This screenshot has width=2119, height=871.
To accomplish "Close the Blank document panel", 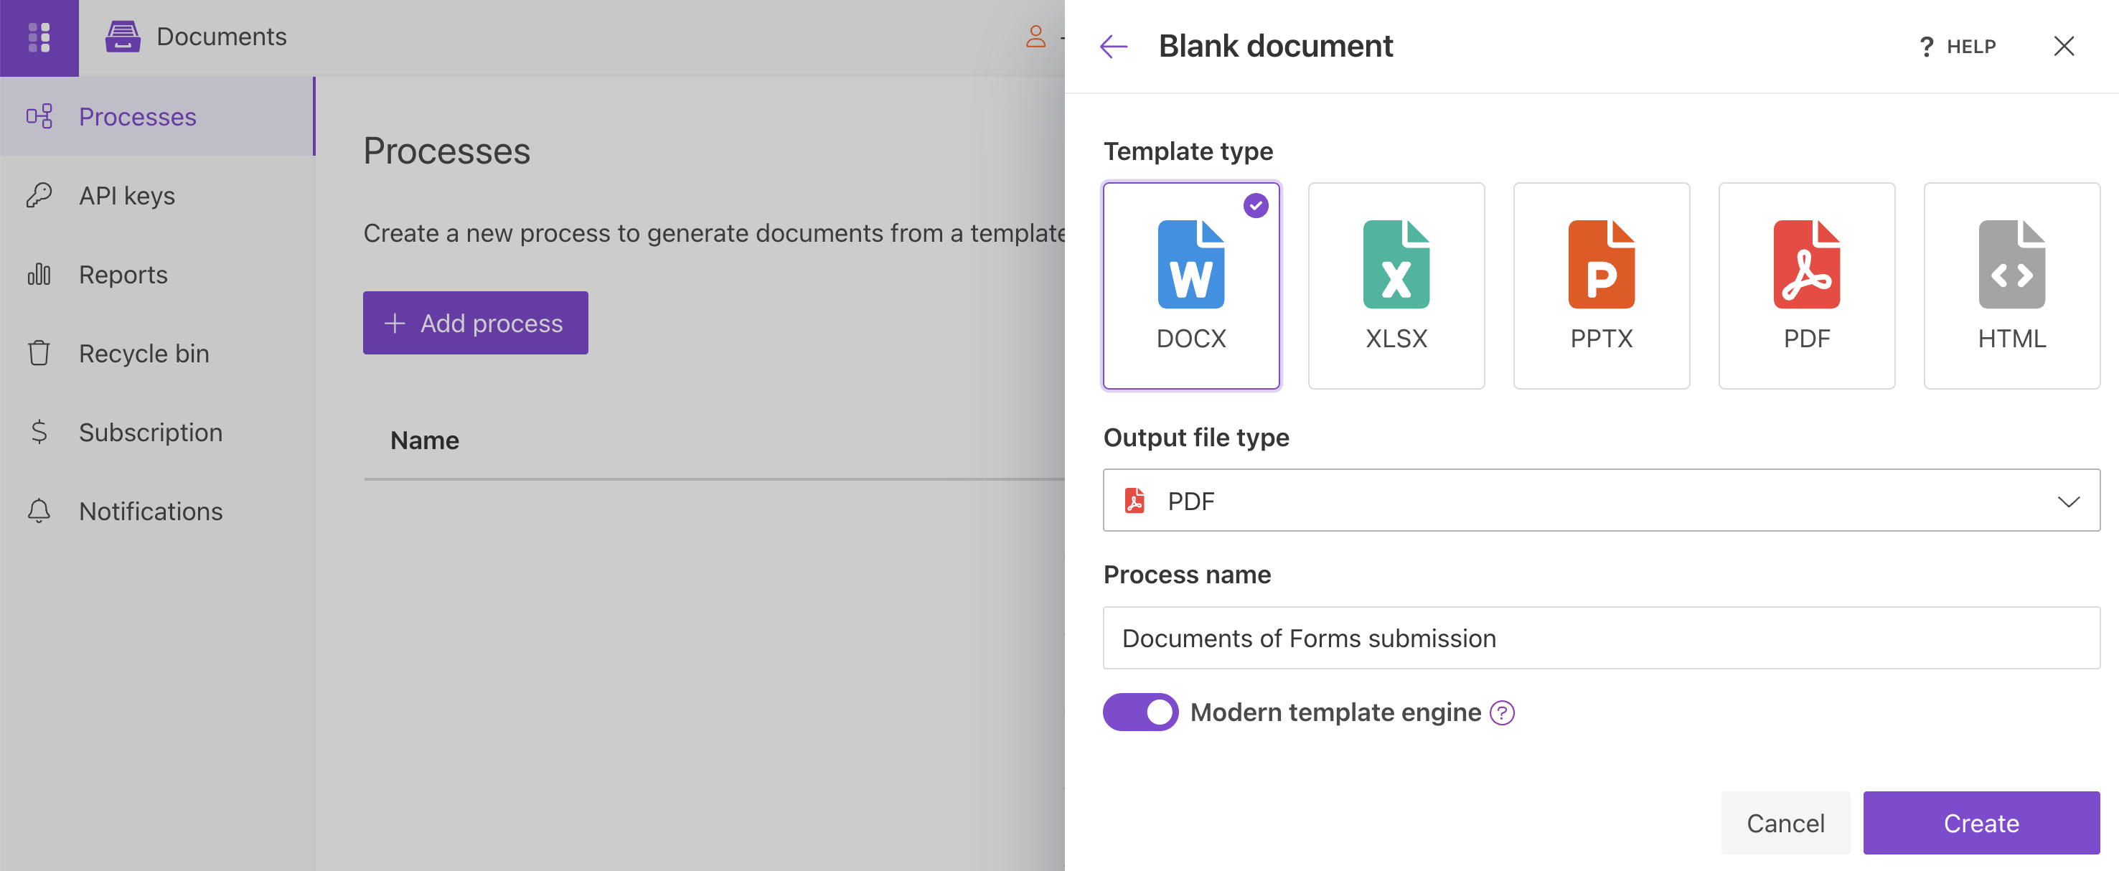I will pyautogui.click(x=2063, y=46).
